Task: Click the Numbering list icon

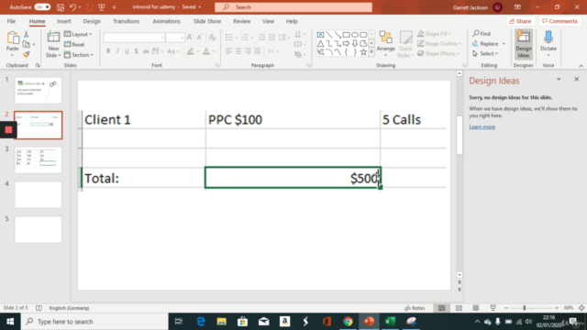Action: tap(245, 37)
